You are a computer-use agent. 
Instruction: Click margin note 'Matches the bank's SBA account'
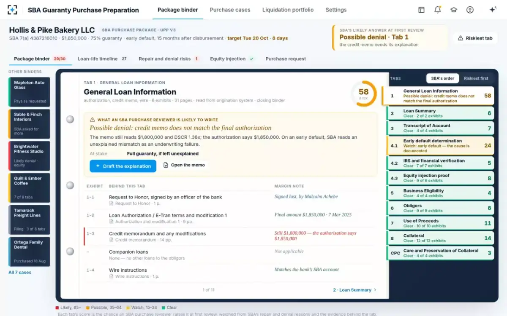coord(306,270)
